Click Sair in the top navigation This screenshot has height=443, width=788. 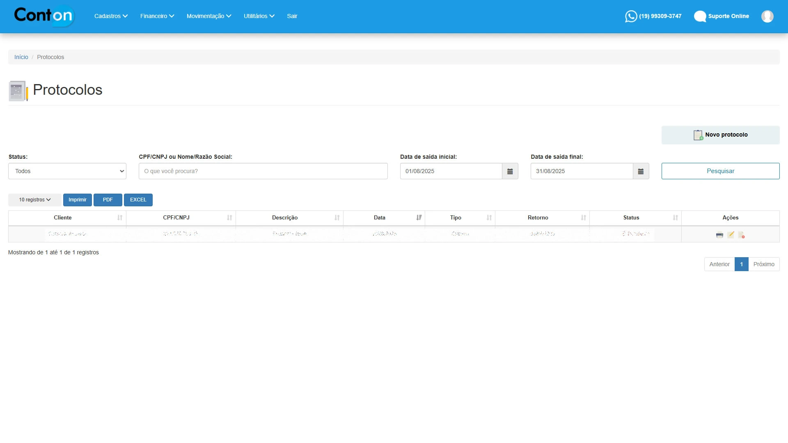pyautogui.click(x=292, y=16)
